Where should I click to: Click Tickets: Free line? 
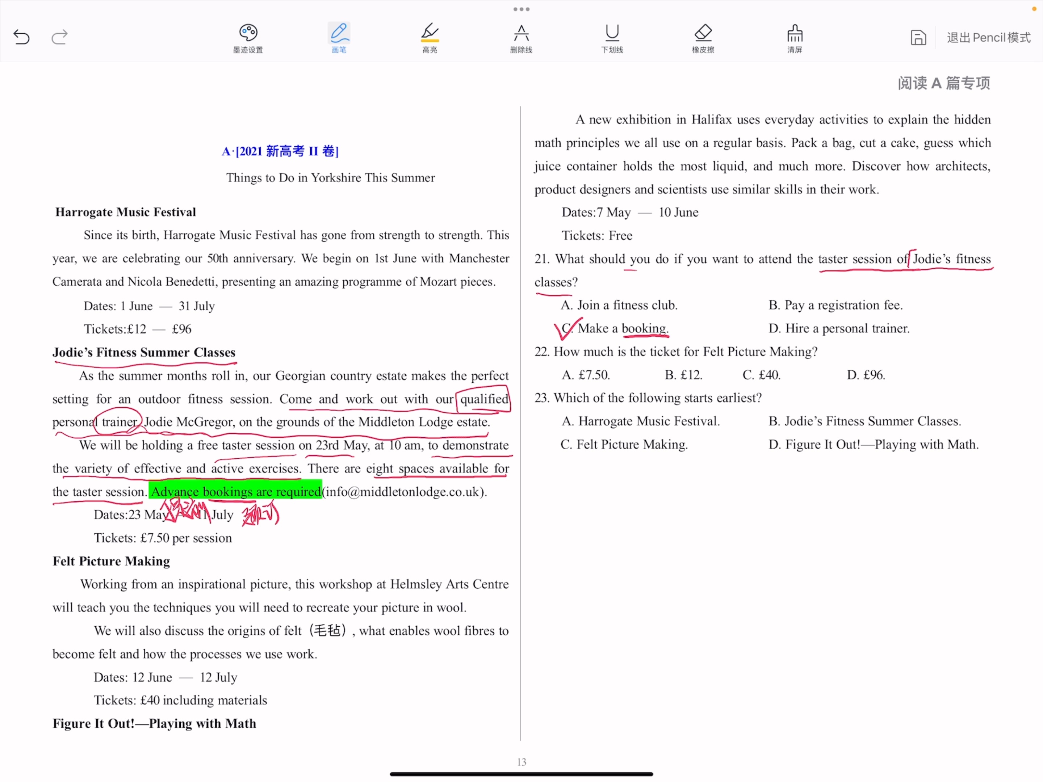point(597,235)
